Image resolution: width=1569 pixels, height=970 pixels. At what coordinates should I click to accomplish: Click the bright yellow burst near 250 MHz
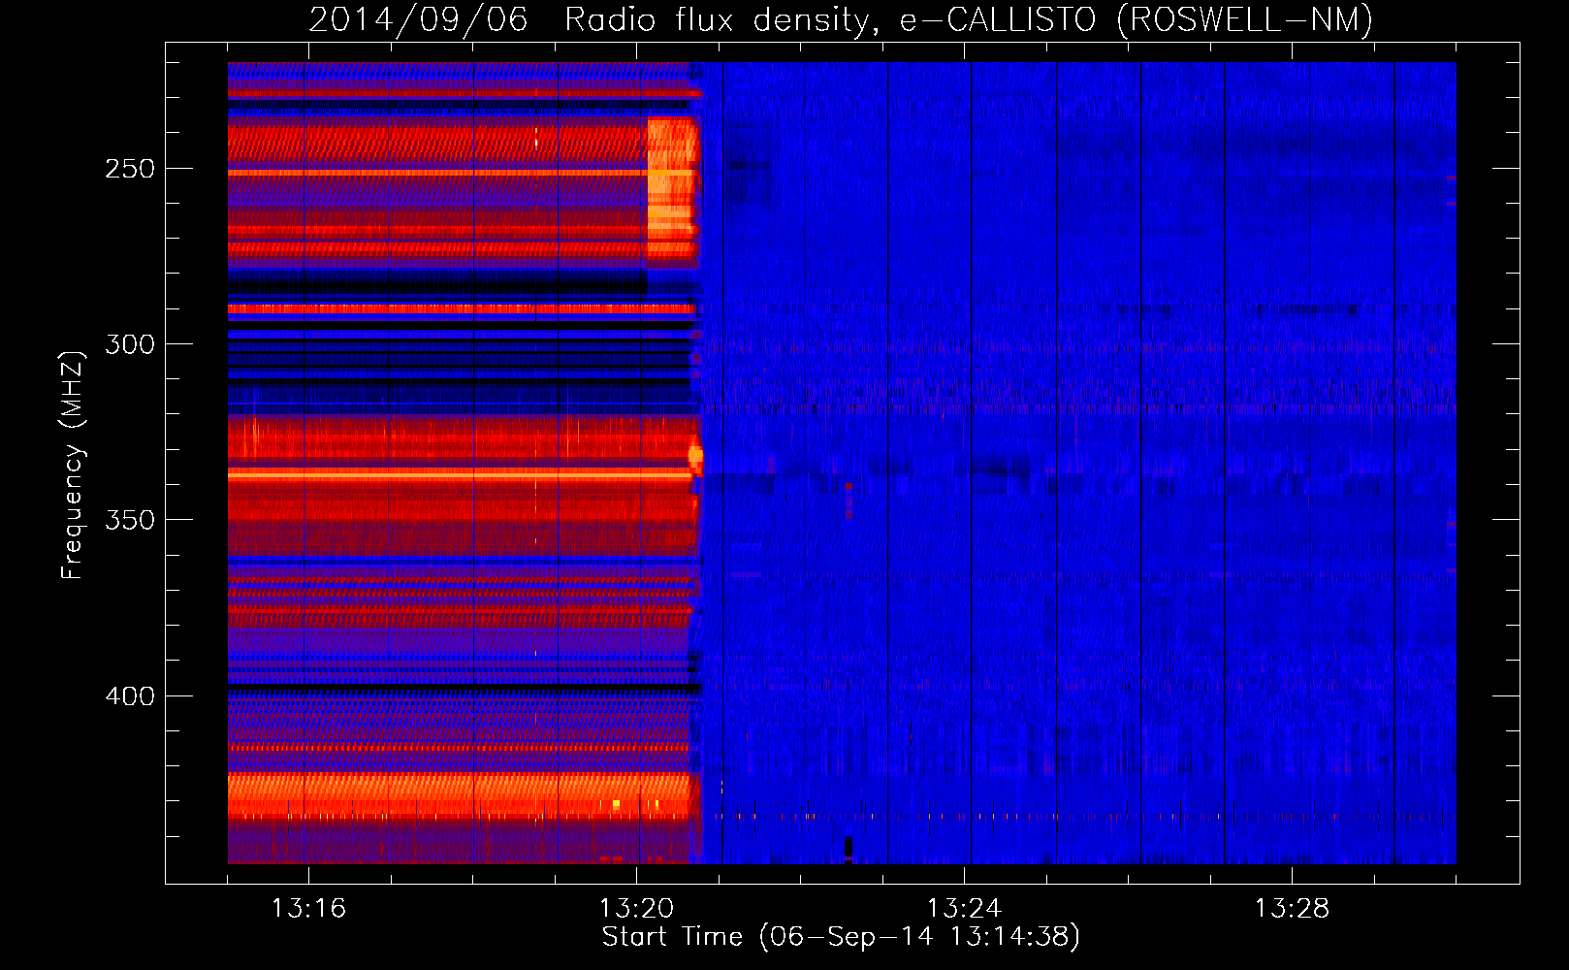[x=672, y=189]
